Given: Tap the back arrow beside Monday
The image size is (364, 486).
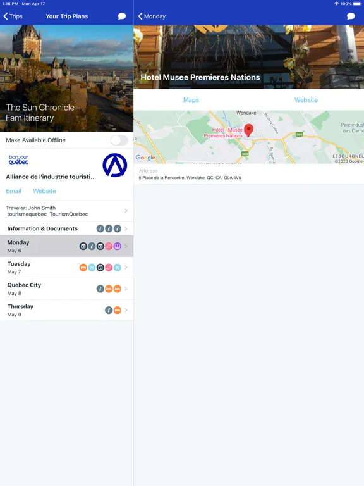Looking at the screenshot, I should 140,16.
